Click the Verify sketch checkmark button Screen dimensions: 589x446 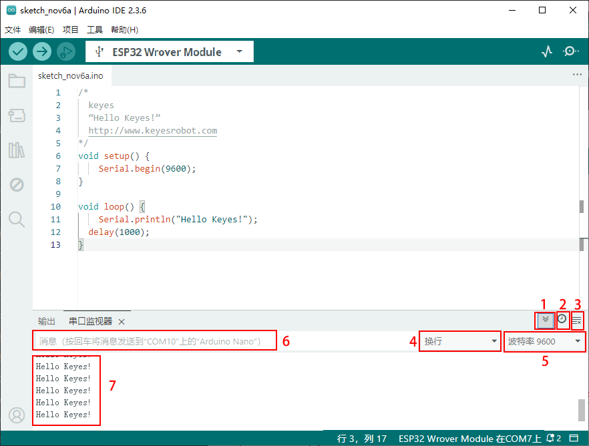coord(17,51)
